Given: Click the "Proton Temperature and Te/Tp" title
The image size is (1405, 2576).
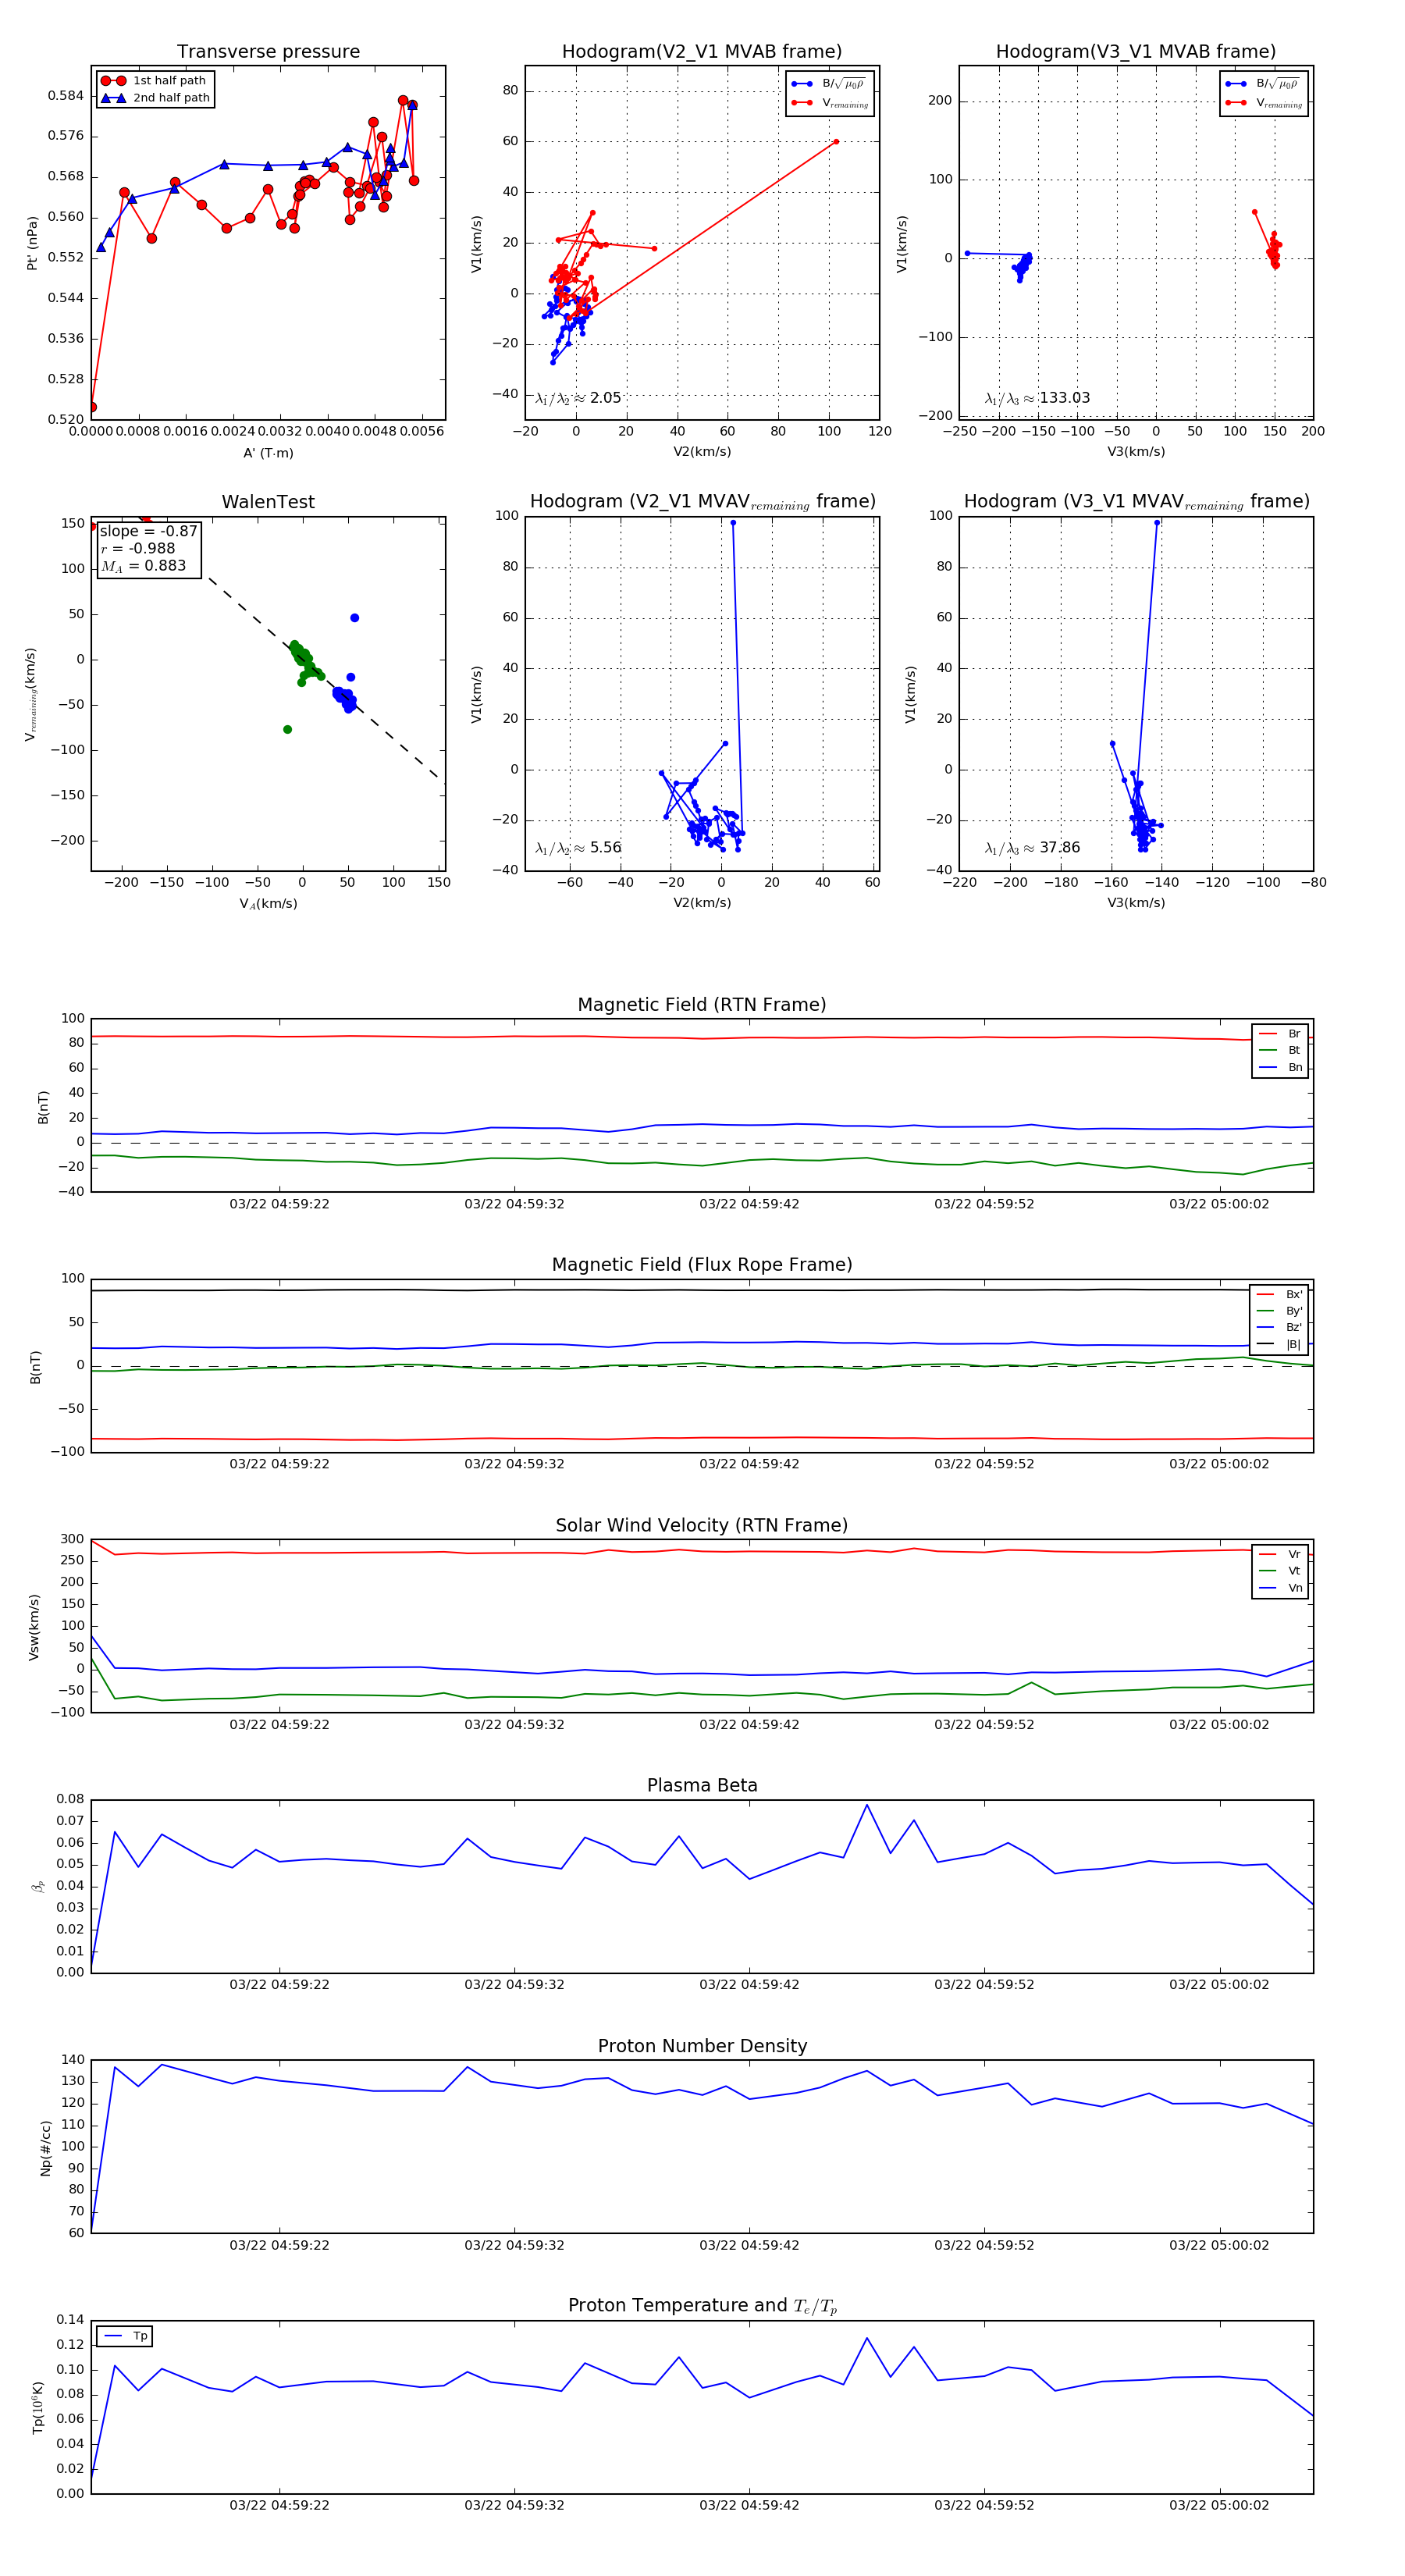Looking at the screenshot, I should click(x=702, y=2306).
